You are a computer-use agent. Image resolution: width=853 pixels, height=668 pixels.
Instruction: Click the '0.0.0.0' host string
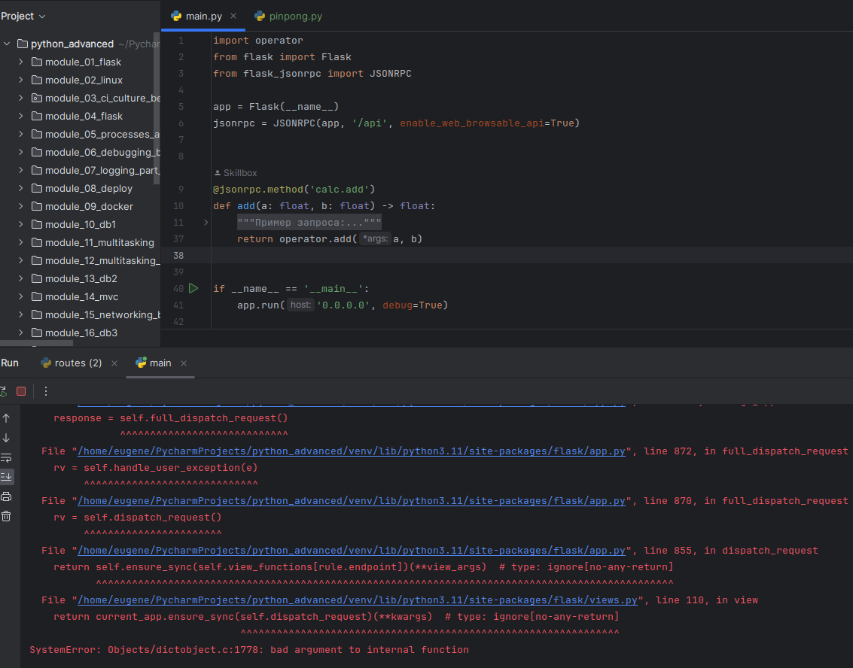(343, 305)
